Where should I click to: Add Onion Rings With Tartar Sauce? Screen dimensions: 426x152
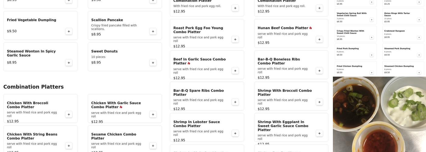coord(419,20)
